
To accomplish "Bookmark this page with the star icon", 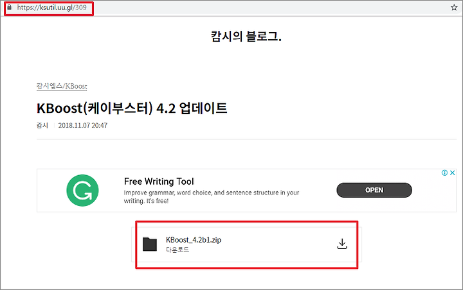I will tap(454, 8).
